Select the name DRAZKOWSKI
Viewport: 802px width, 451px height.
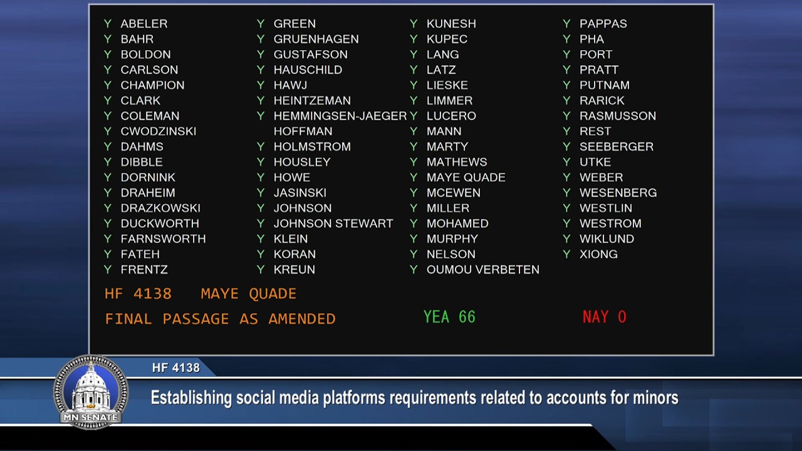[161, 208]
